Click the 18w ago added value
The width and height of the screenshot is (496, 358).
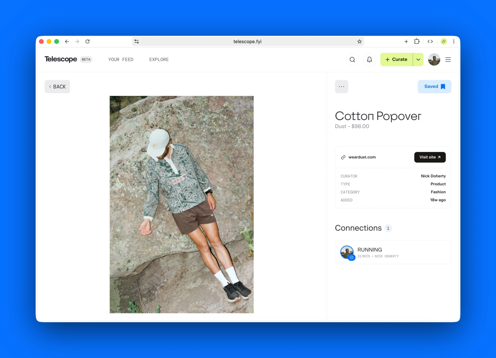[x=438, y=200]
